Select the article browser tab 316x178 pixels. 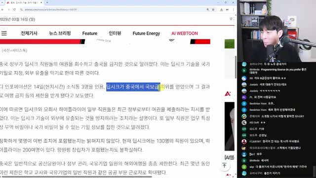click(24, 2)
